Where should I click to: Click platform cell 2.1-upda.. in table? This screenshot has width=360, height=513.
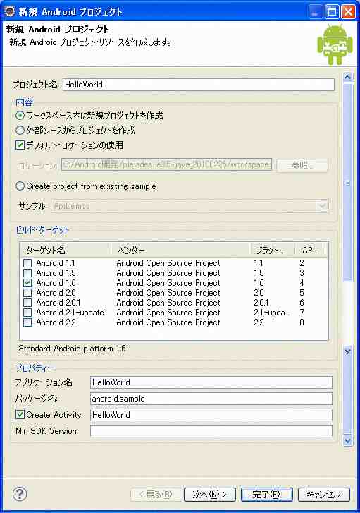(x=271, y=313)
